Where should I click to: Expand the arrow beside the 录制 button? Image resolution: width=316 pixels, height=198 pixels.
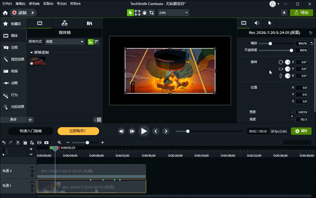click(33, 13)
